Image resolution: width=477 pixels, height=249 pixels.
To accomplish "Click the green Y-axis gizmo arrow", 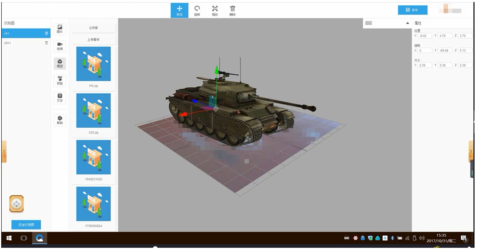I will (216, 70).
